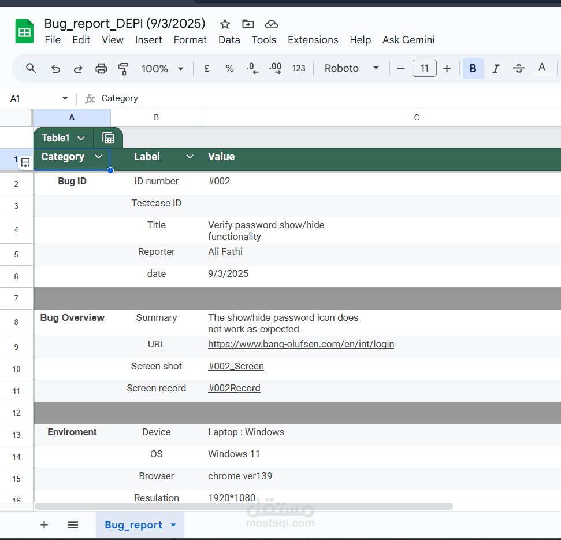Image resolution: width=561 pixels, height=540 pixels.
Task: Open the File menu
Action: (x=53, y=40)
